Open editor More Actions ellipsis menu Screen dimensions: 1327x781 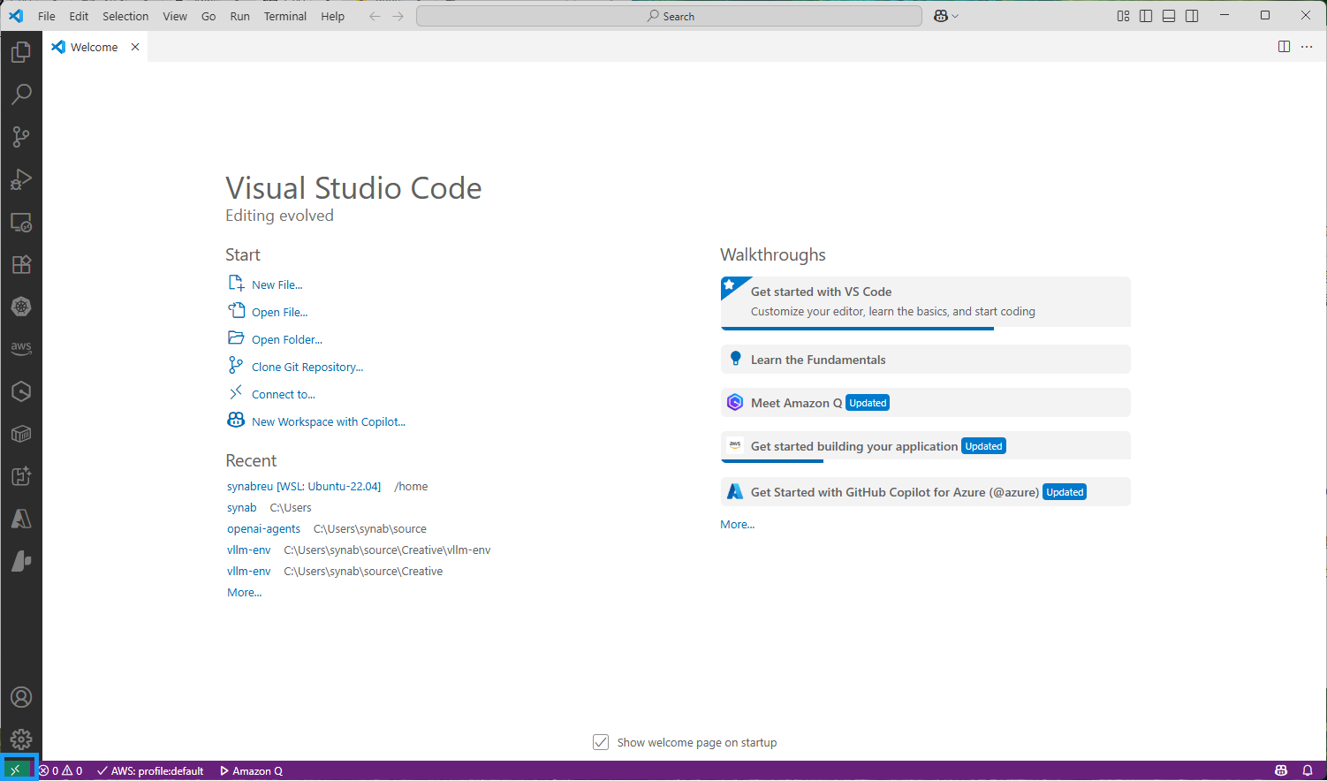pyautogui.click(x=1307, y=47)
